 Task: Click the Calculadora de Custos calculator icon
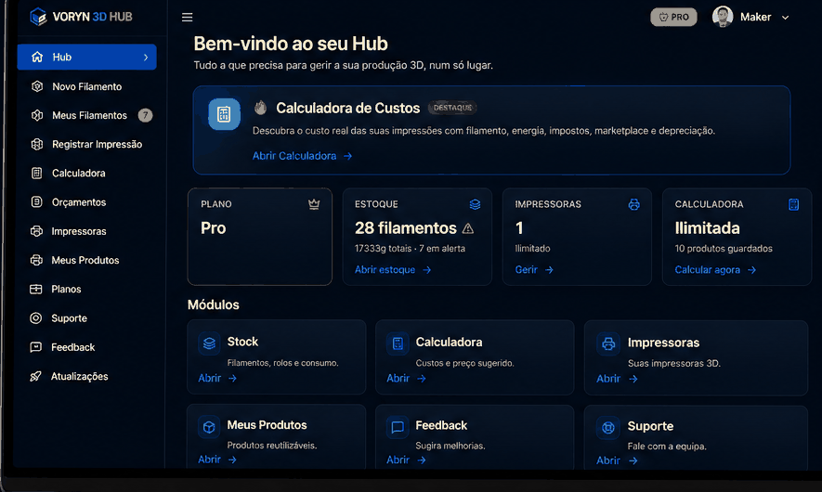tap(225, 114)
